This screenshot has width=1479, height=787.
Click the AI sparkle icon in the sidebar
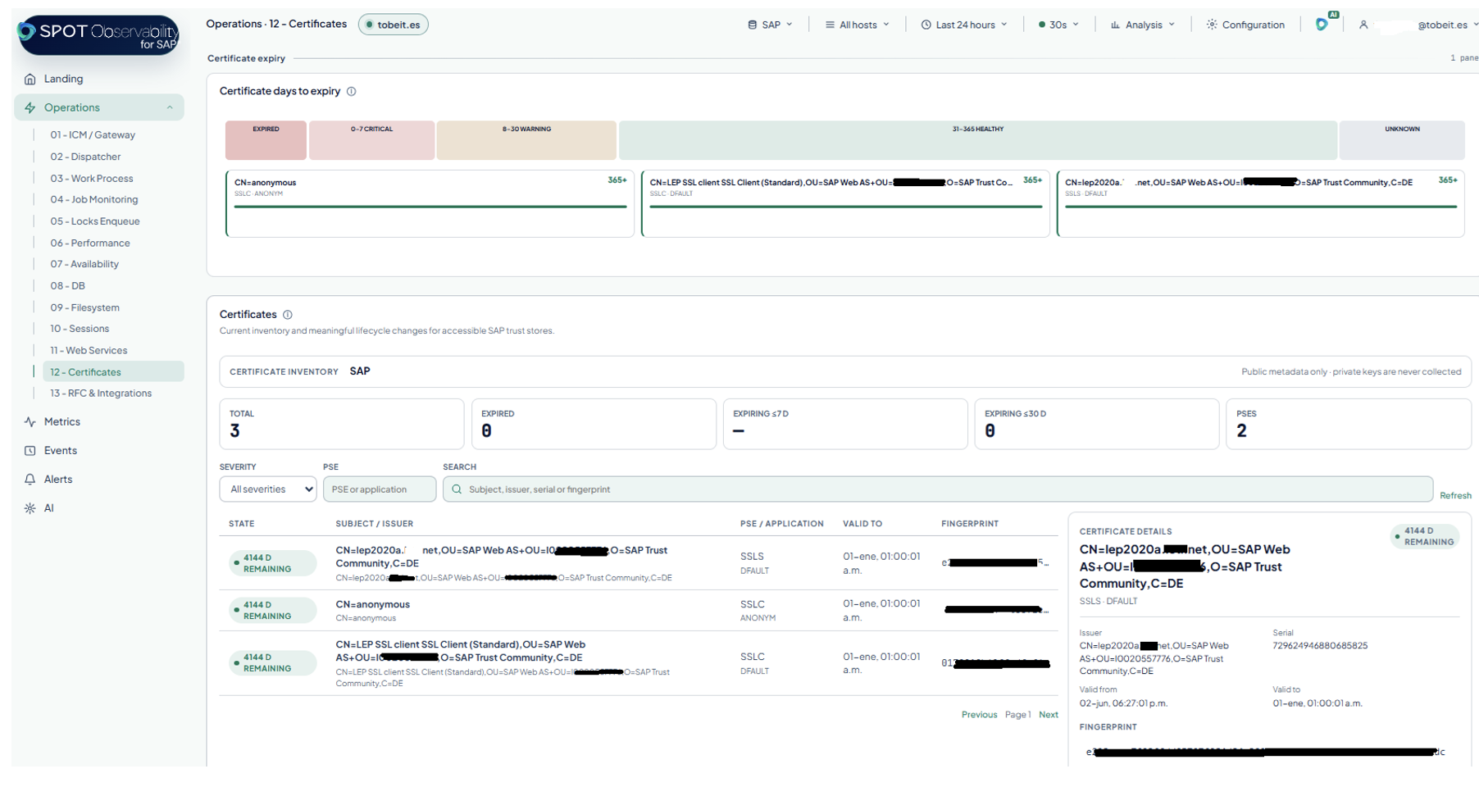30,507
